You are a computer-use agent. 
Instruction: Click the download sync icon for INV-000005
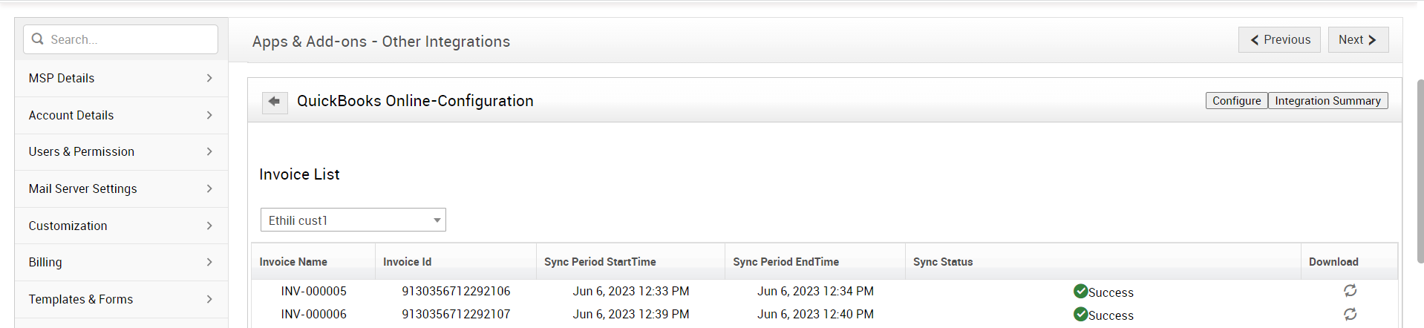pyautogui.click(x=1350, y=291)
